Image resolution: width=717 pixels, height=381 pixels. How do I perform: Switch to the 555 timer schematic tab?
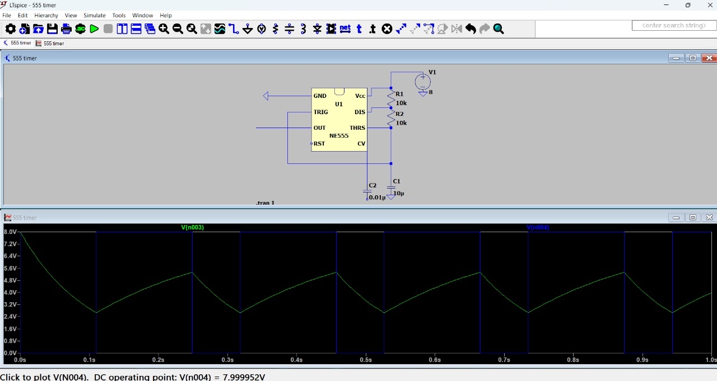coord(17,43)
